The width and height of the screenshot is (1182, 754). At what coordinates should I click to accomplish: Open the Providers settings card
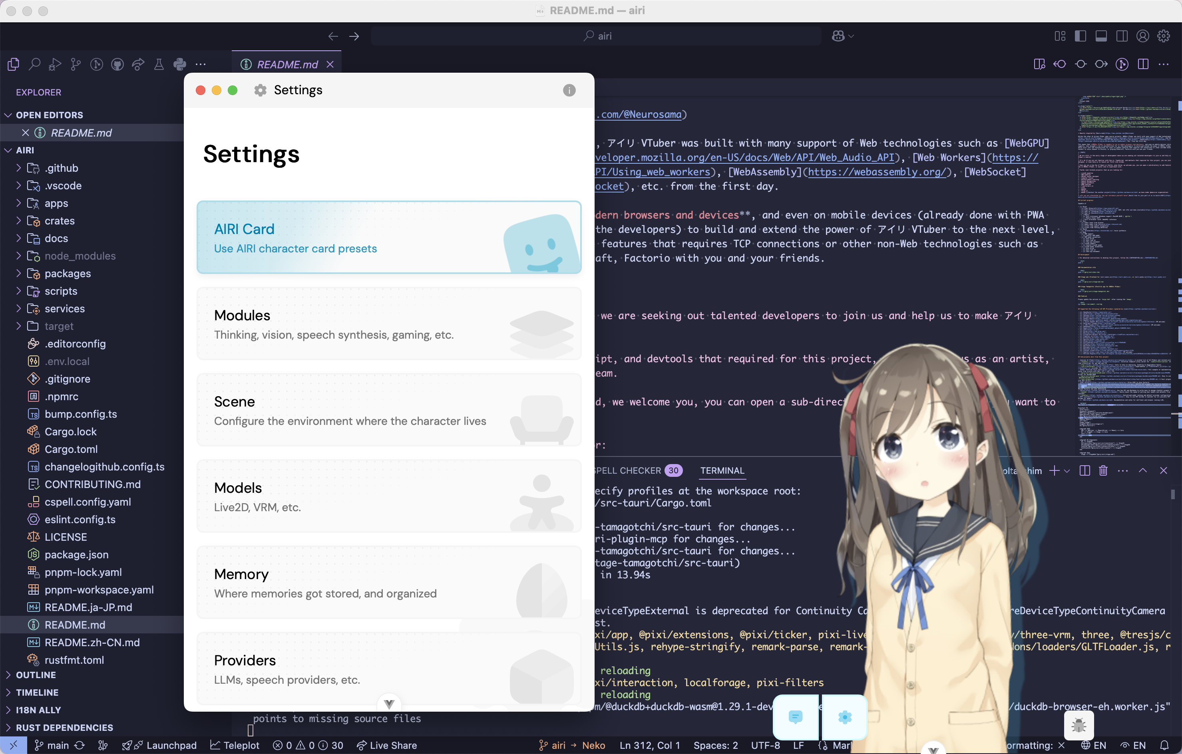389,669
